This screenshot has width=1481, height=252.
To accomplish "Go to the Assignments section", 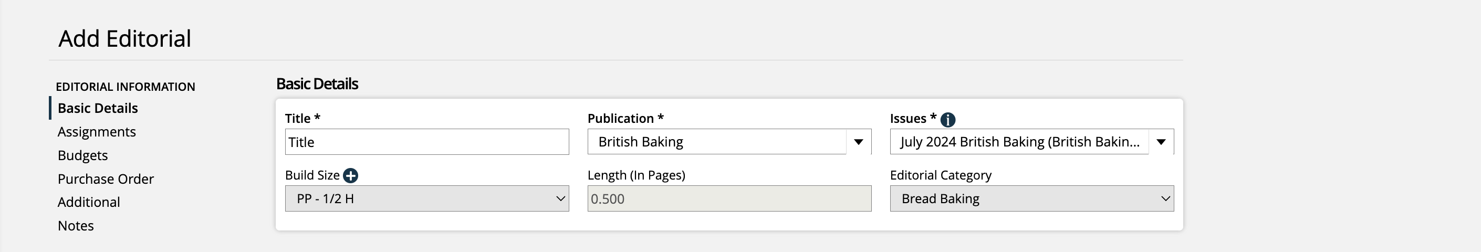I will coord(97,132).
